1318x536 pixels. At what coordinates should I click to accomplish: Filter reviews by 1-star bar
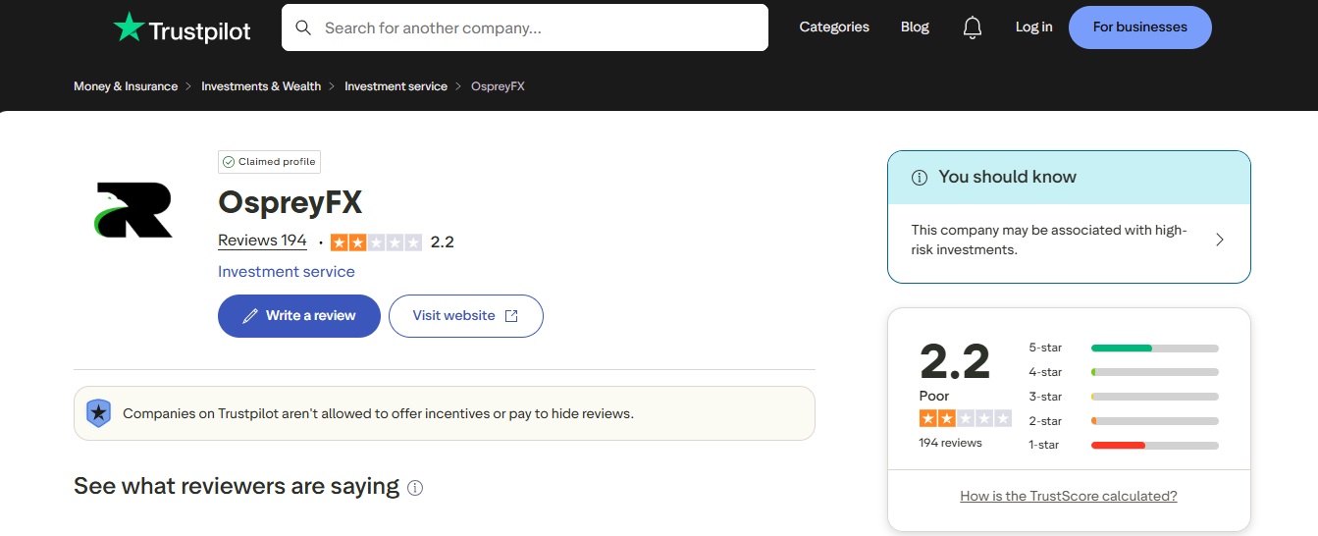1154,446
